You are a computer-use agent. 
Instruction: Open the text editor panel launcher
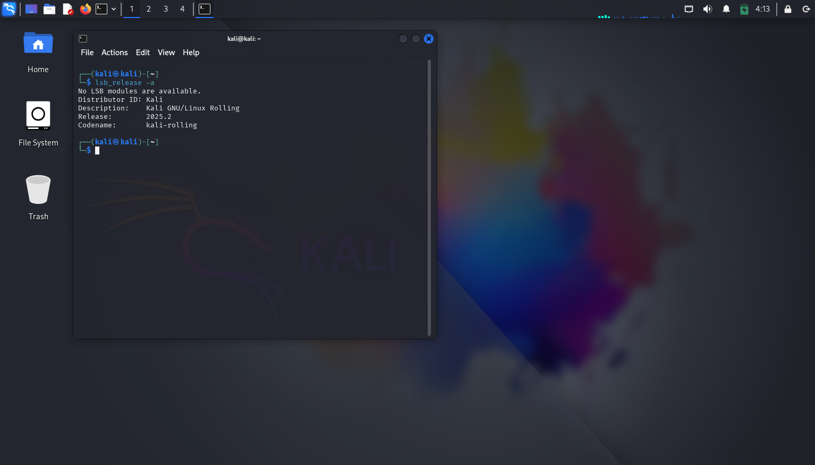(67, 9)
